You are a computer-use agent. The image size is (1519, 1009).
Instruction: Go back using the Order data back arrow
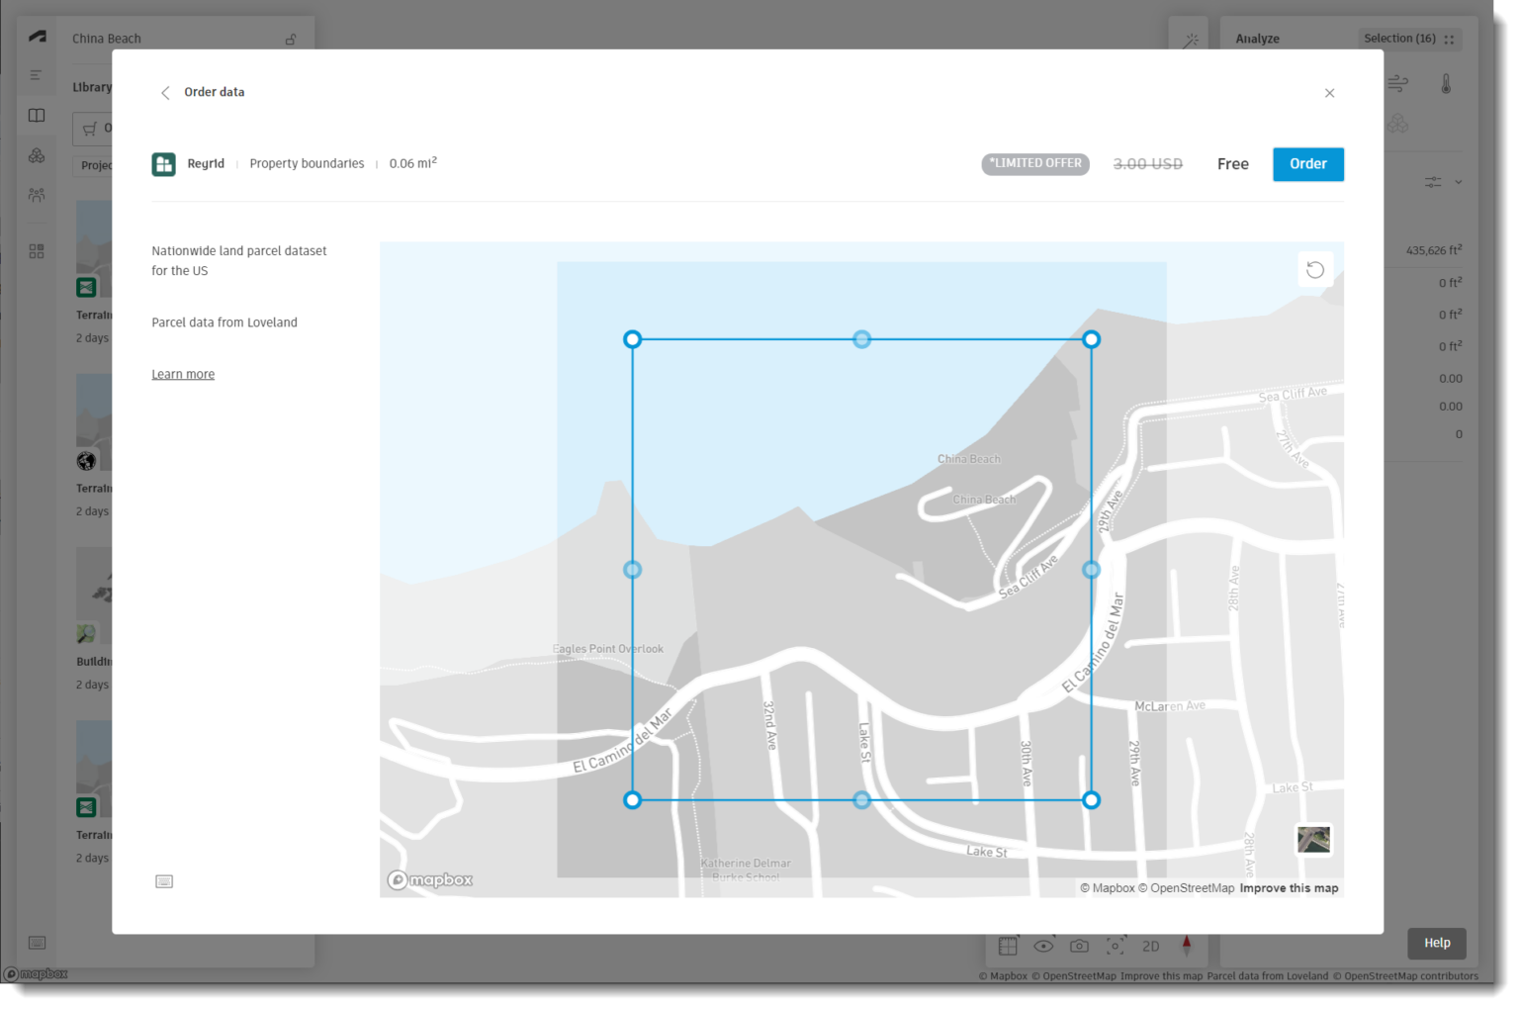click(165, 92)
